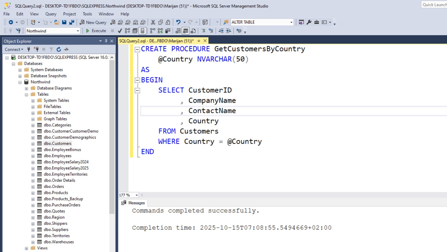The width and height of the screenshot is (447, 252).
Task: Refresh the Object Explorer tree
Action: (x=59, y=49)
